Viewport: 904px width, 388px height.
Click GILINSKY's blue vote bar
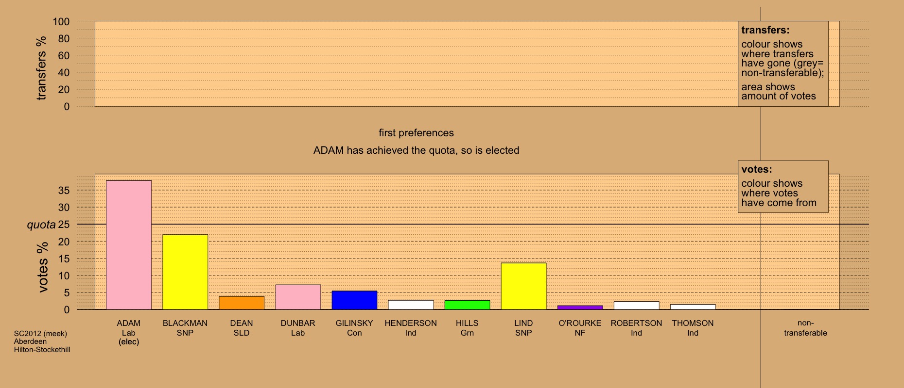point(354,300)
